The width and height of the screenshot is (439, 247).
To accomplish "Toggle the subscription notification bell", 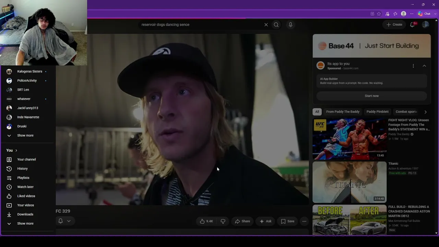I will coord(60,221).
